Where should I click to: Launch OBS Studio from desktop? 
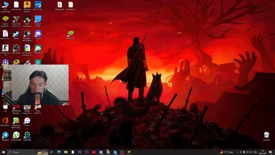tap(16, 49)
